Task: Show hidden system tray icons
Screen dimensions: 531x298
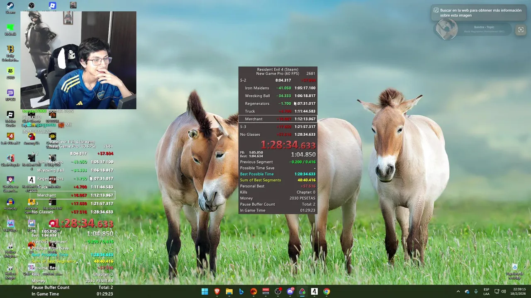Action: (x=458, y=291)
